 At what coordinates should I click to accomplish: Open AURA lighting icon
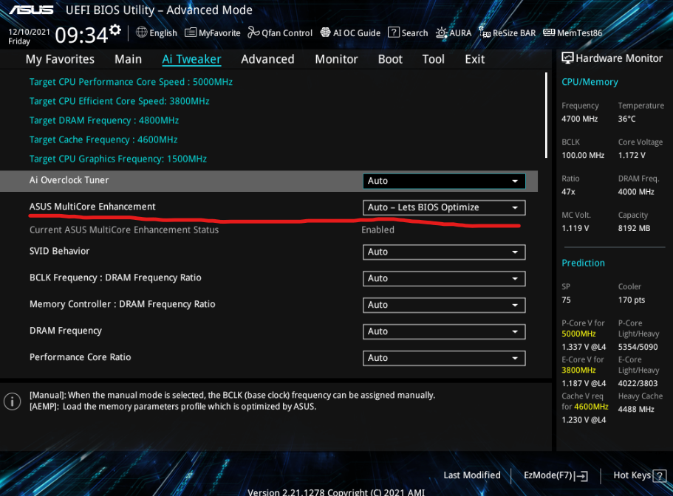441,32
